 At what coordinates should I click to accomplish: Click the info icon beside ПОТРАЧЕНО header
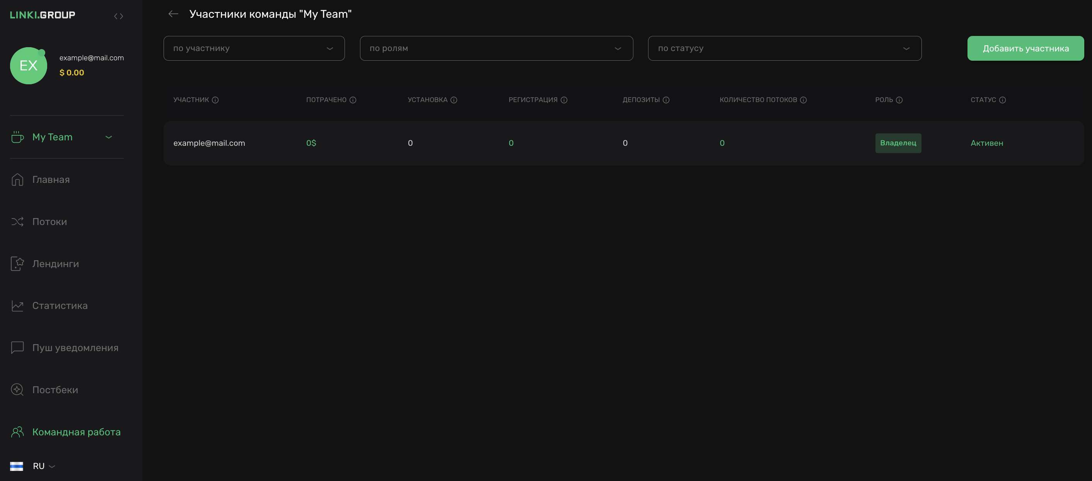click(353, 100)
